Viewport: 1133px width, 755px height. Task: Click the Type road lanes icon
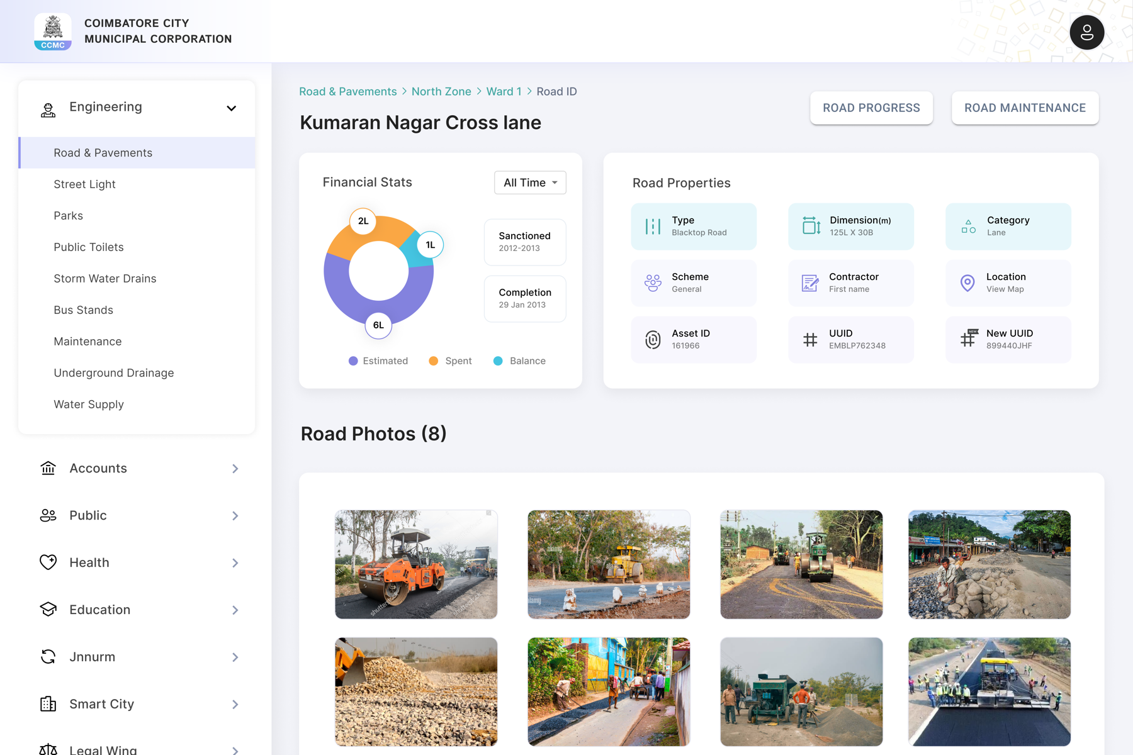point(653,226)
